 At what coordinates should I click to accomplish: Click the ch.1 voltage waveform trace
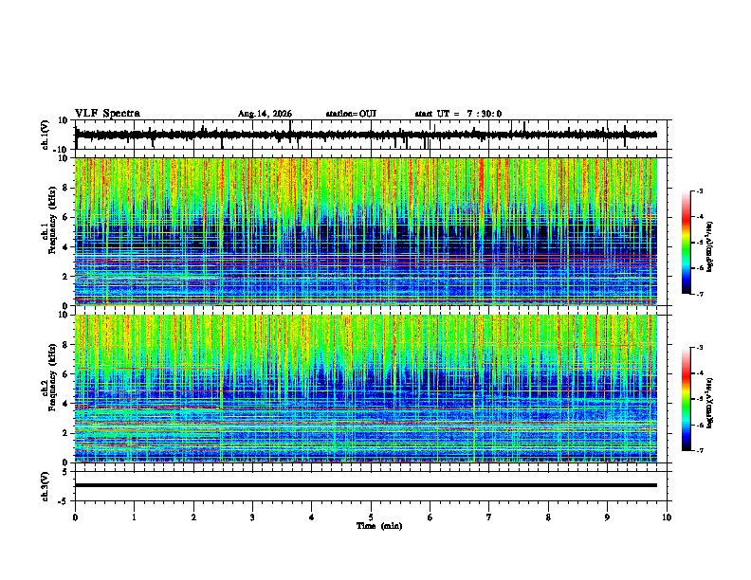pyautogui.click(x=366, y=135)
